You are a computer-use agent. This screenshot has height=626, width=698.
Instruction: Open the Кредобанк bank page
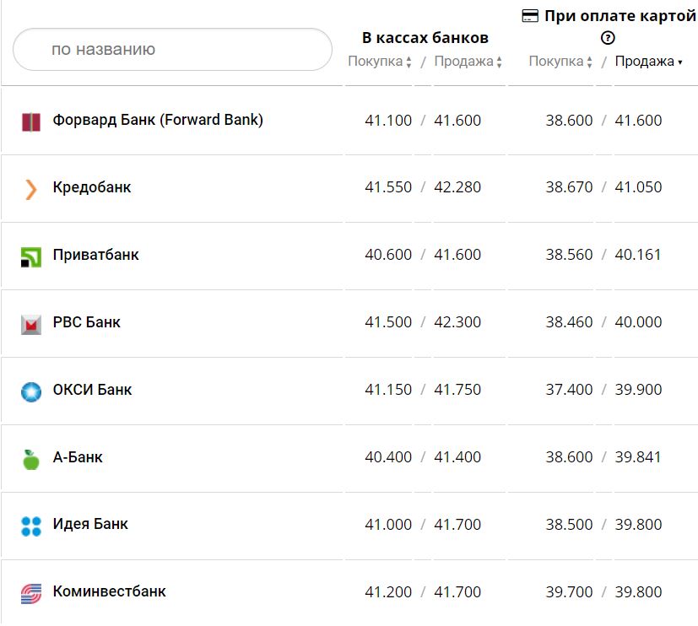tap(92, 187)
